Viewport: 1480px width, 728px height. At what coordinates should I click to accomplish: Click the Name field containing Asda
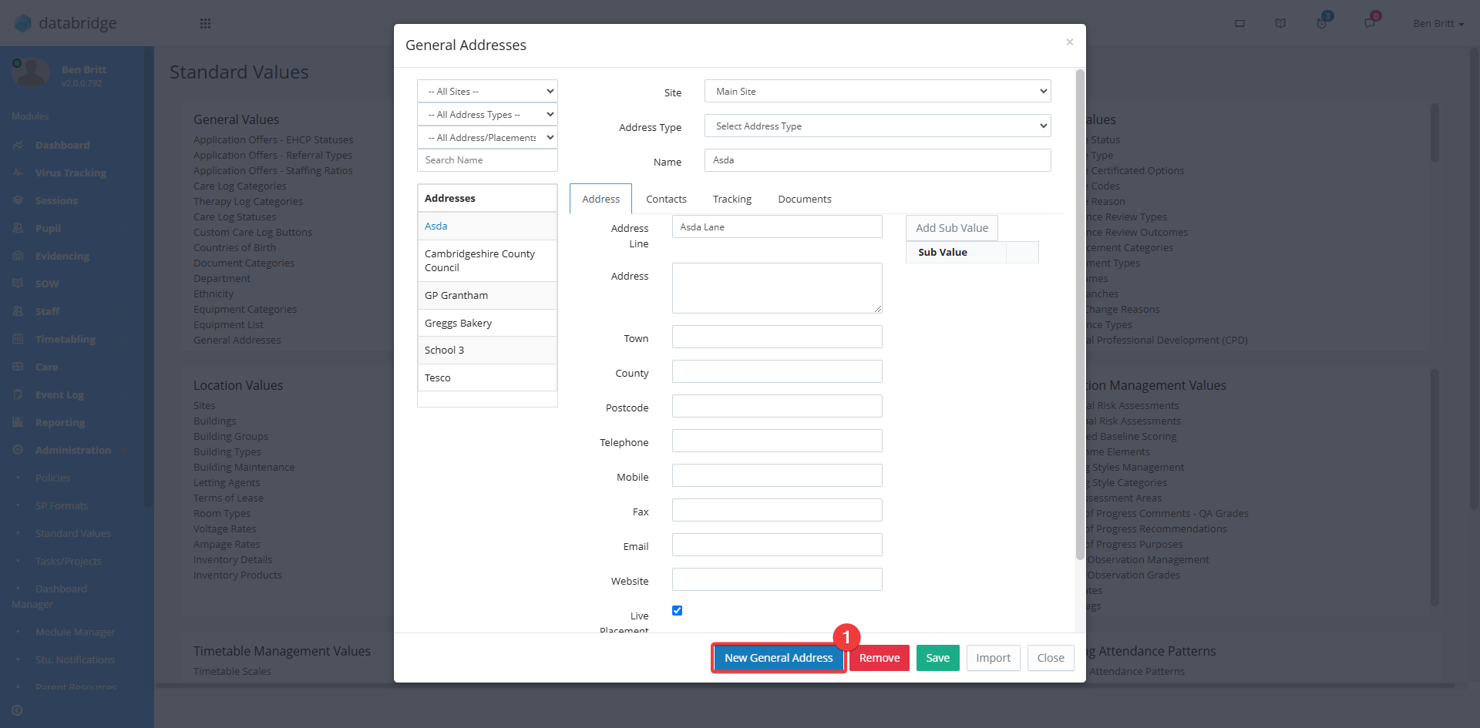click(x=877, y=160)
